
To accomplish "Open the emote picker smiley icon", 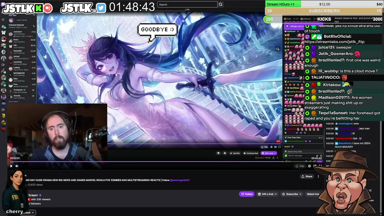I will tap(321, 156).
